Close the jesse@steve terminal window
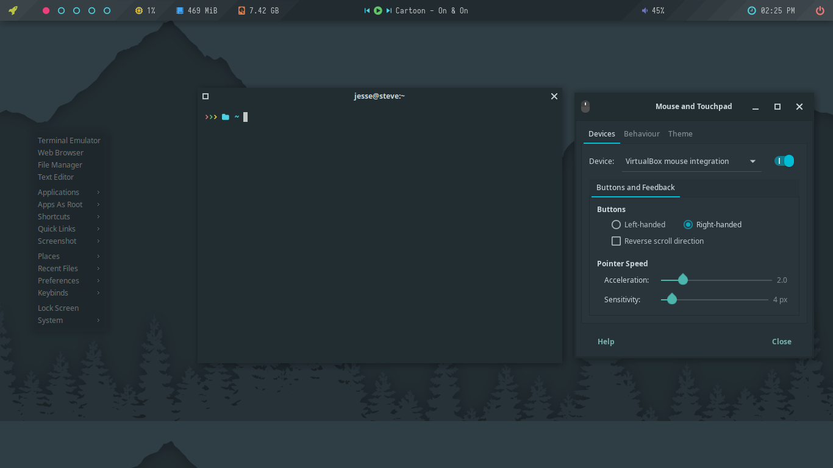 (554, 96)
